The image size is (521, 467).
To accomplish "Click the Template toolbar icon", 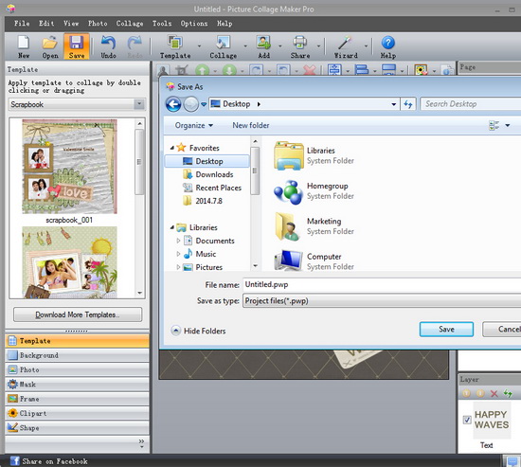I will (x=175, y=43).
